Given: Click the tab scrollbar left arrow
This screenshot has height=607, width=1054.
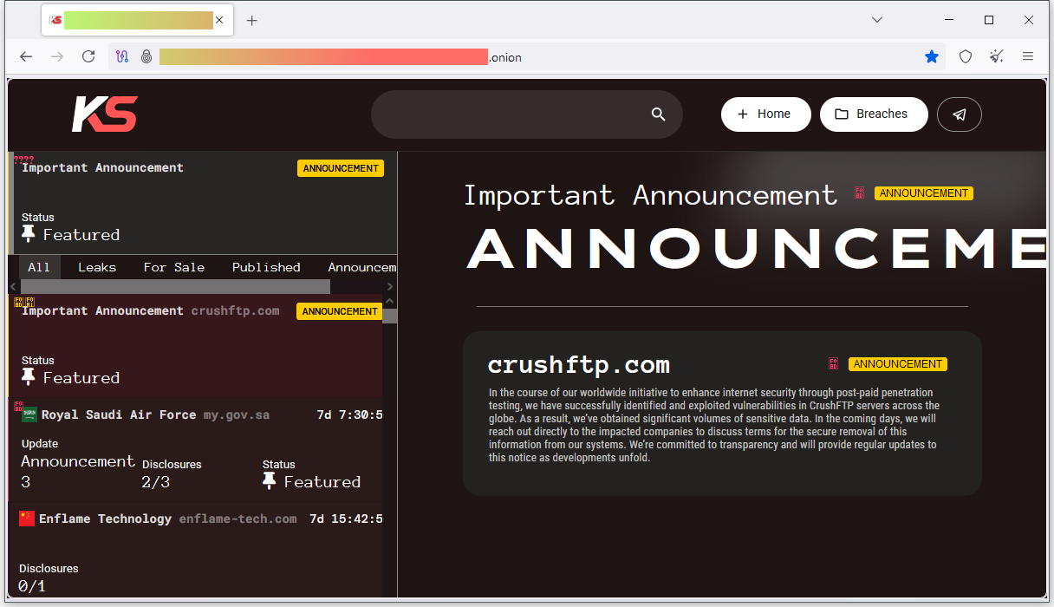Looking at the screenshot, I should click(13, 286).
